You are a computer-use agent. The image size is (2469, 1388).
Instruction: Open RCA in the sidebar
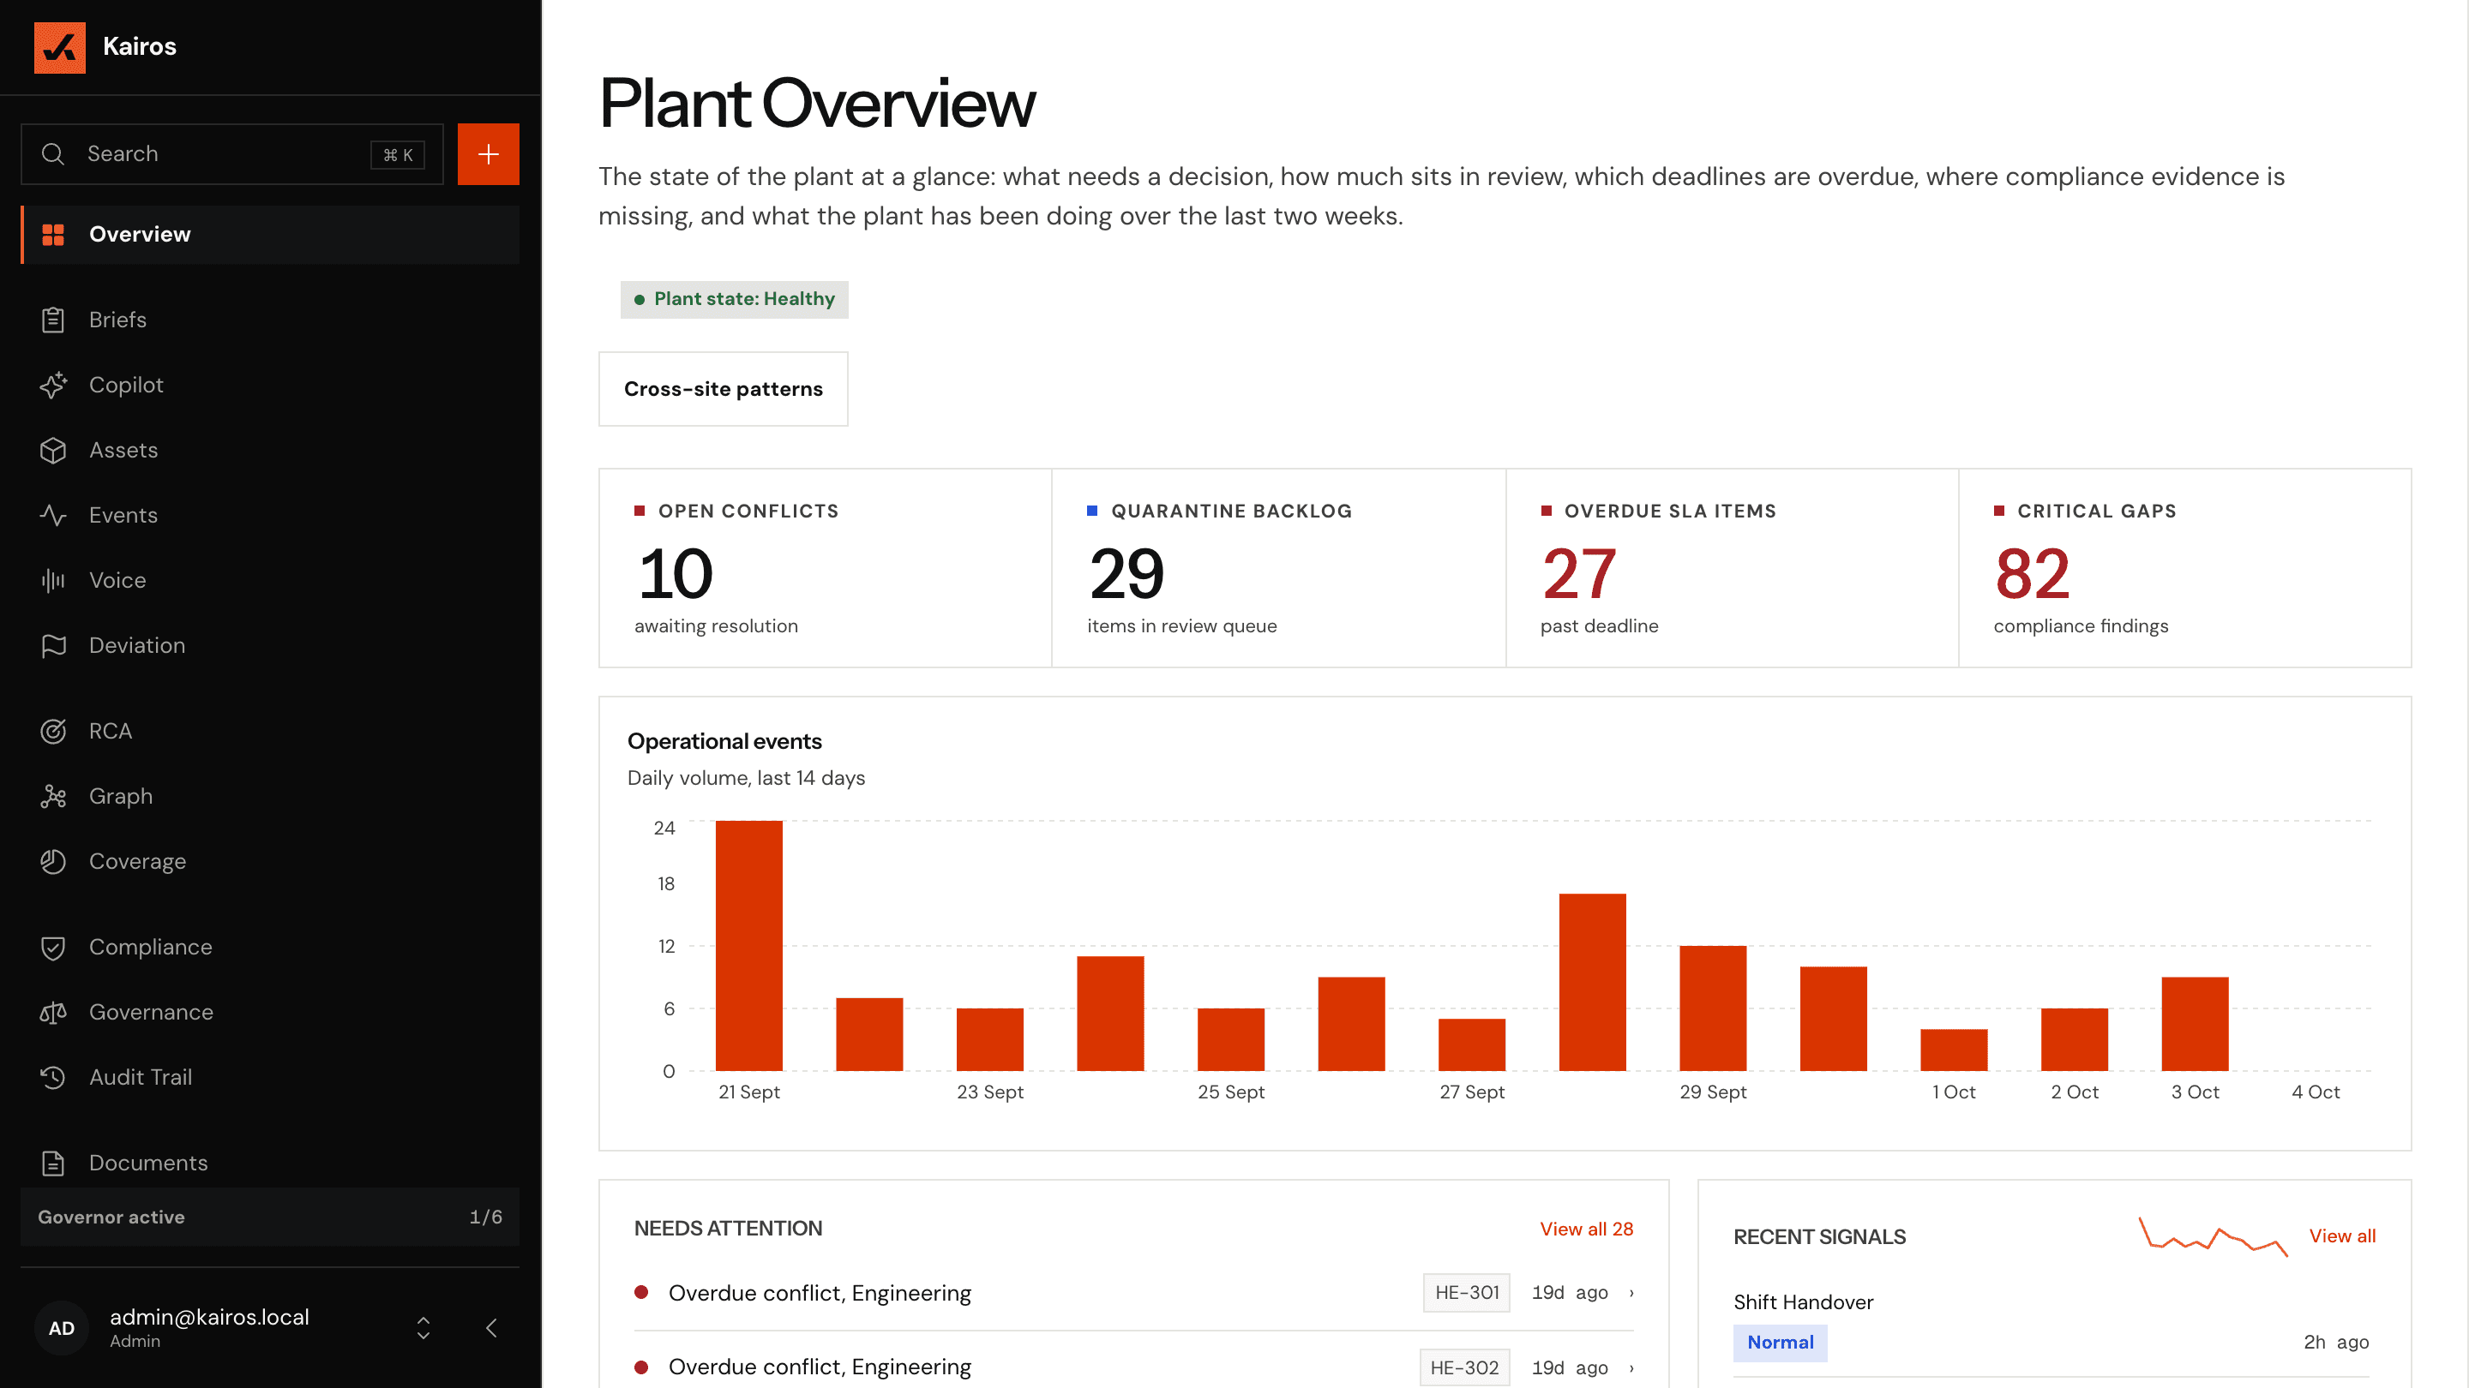pyautogui.click(x=270, y=732)
